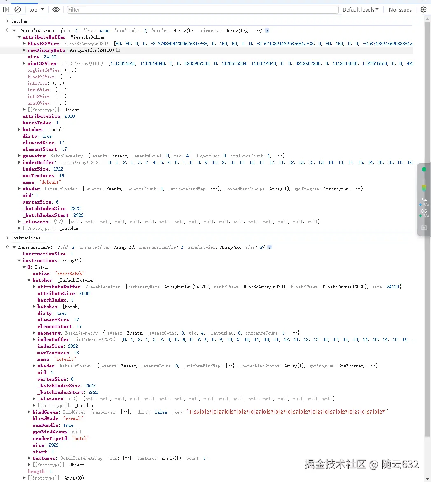Click the result arrow before the InstructionSet output
The width and height of the screenshot is (431, 482).
[x=7, y=247]
